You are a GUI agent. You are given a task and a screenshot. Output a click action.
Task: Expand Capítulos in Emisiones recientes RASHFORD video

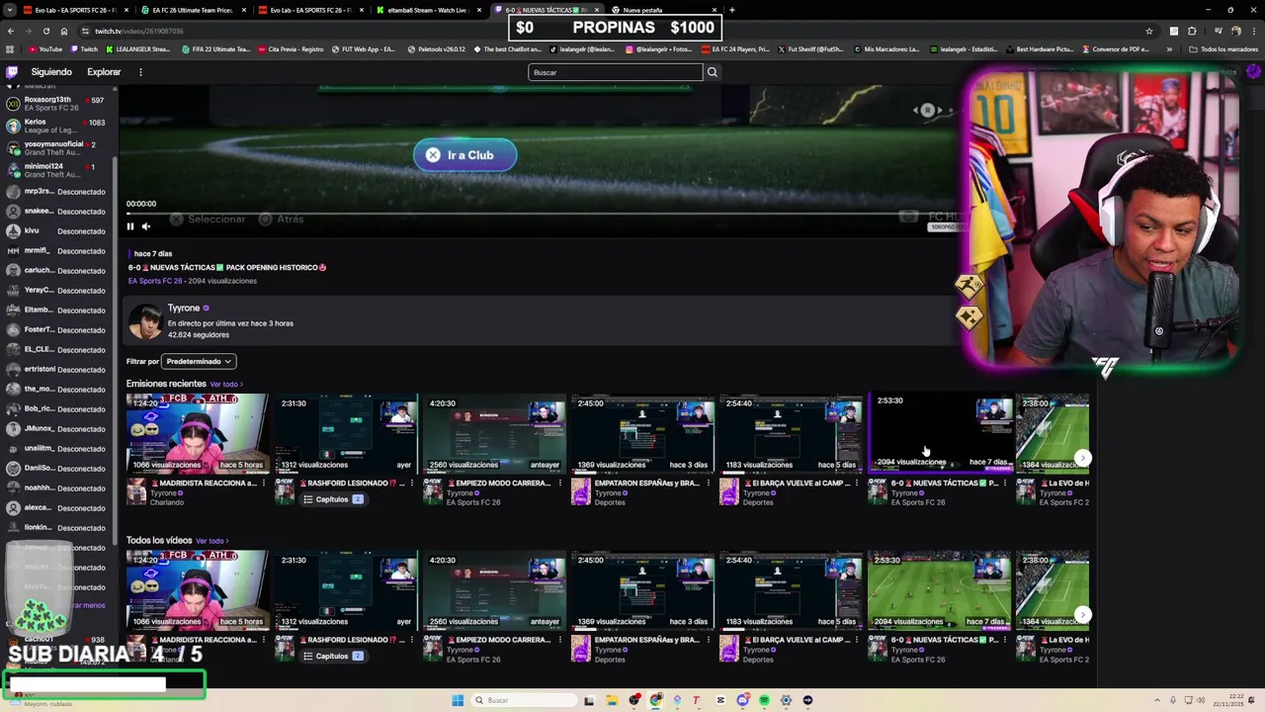tap(334, 499)
